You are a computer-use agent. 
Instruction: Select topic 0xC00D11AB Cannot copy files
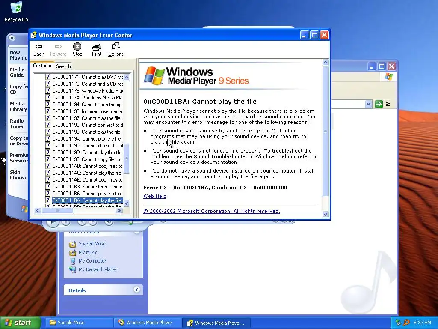click(87, 166)
